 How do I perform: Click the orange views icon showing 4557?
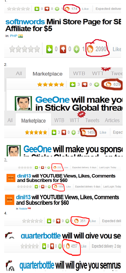click(68, 246)
